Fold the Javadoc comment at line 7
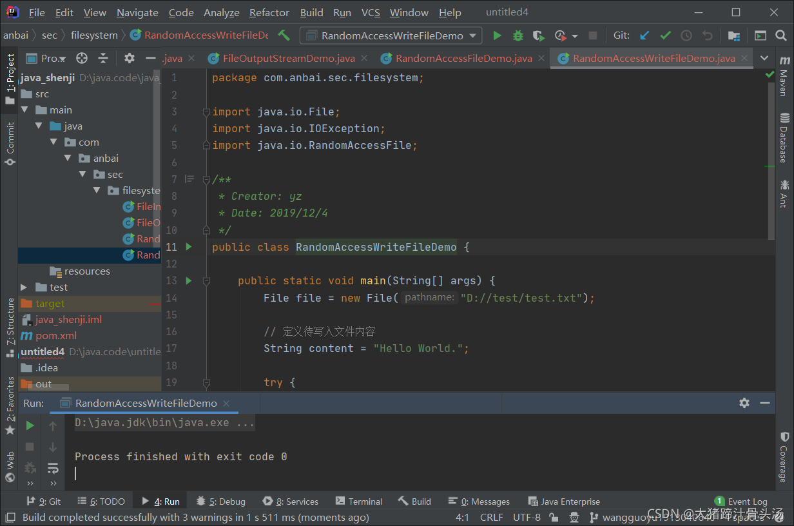Image resolution: width=794 pixels, height=526 pixels. point(206,180)
